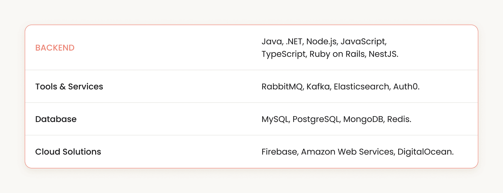
Task: Select the Tools & Services row label
Action: coord(69,86)
